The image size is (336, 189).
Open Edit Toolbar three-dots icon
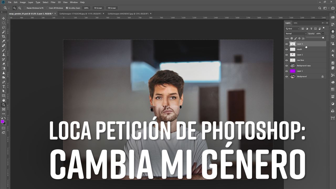pos(4,113)
